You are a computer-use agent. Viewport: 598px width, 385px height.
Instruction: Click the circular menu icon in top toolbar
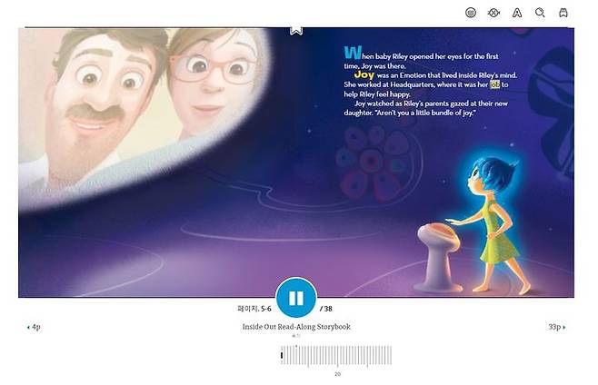(x=471, y=13)
